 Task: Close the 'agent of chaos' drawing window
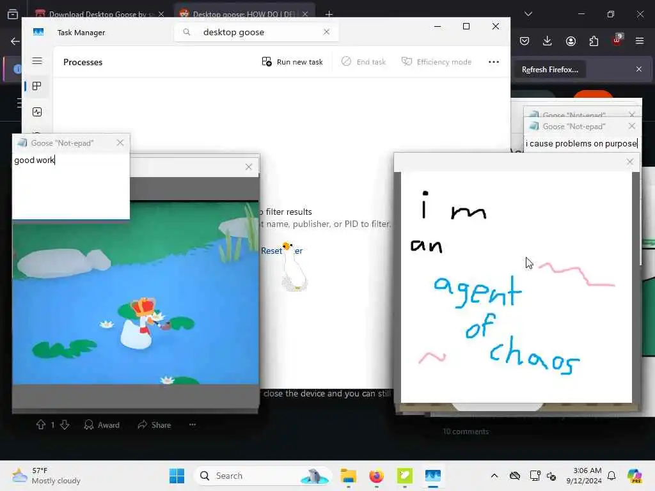(x=630, y=162)
